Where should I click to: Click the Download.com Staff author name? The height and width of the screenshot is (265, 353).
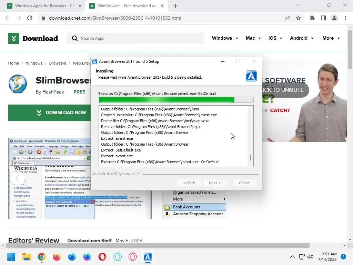pos(90,241)
